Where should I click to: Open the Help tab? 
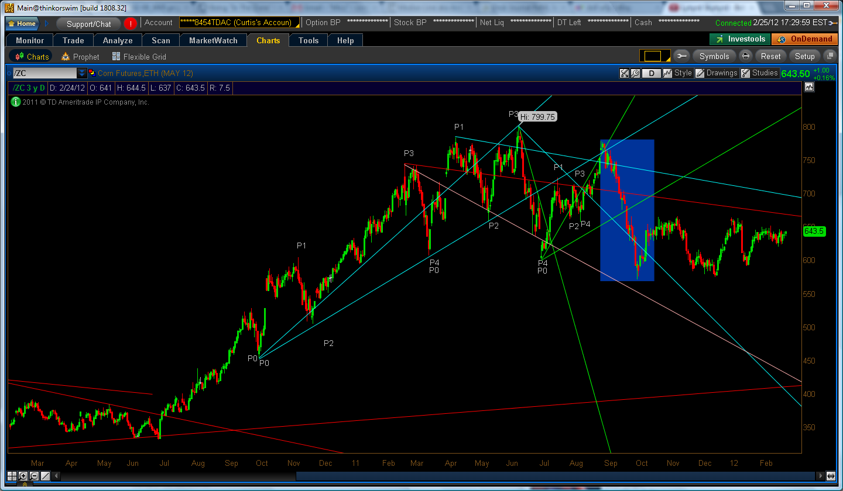point(345,40)
